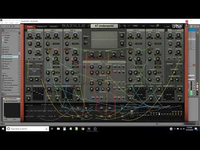
Task: Select MIDI Effects in Ableton browser
Action: click(x=8, y=59)
